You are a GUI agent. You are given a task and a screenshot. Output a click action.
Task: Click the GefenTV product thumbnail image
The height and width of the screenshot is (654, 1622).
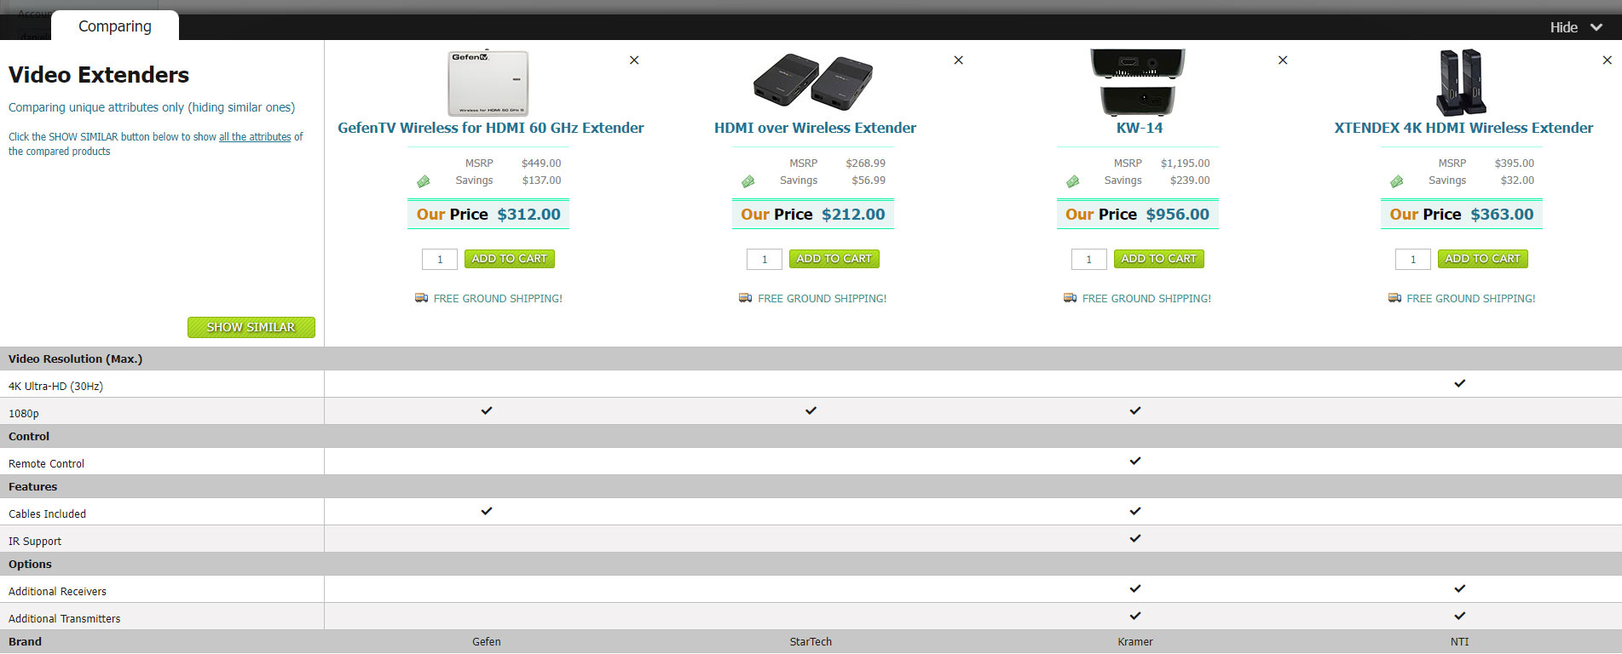pyautogui.click(x=488, y=83)
